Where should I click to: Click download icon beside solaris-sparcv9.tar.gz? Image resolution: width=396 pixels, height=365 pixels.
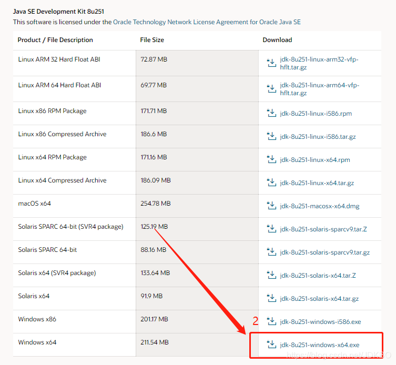tap(272, 251)
